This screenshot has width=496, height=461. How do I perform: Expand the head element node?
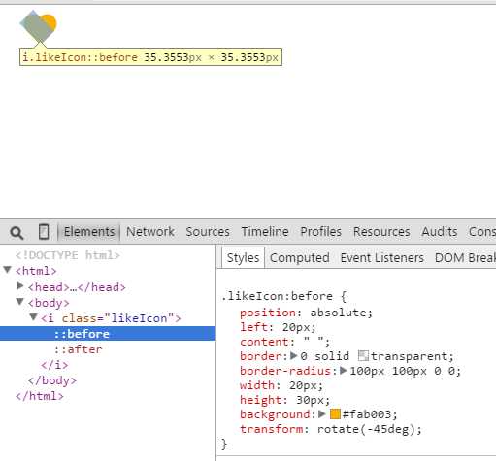click(x=20, y=286)
